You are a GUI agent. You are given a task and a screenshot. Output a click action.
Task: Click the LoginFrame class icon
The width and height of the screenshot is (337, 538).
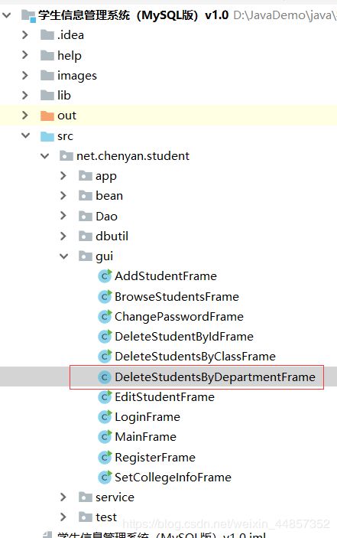coord(105,417)
